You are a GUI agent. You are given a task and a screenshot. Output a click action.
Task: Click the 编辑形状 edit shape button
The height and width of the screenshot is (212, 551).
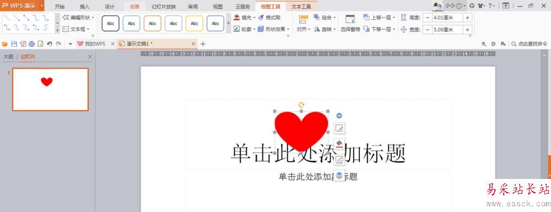pyautogui.click(x=76, y=17)
